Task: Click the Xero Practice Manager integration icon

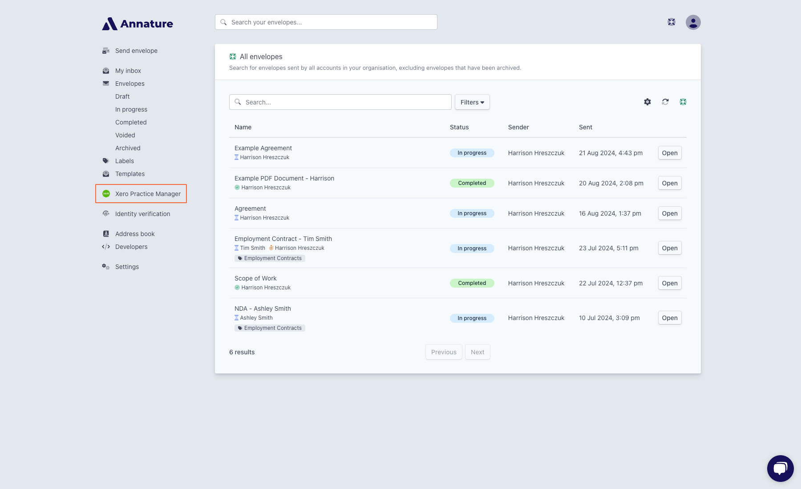Action: (106, 194)
